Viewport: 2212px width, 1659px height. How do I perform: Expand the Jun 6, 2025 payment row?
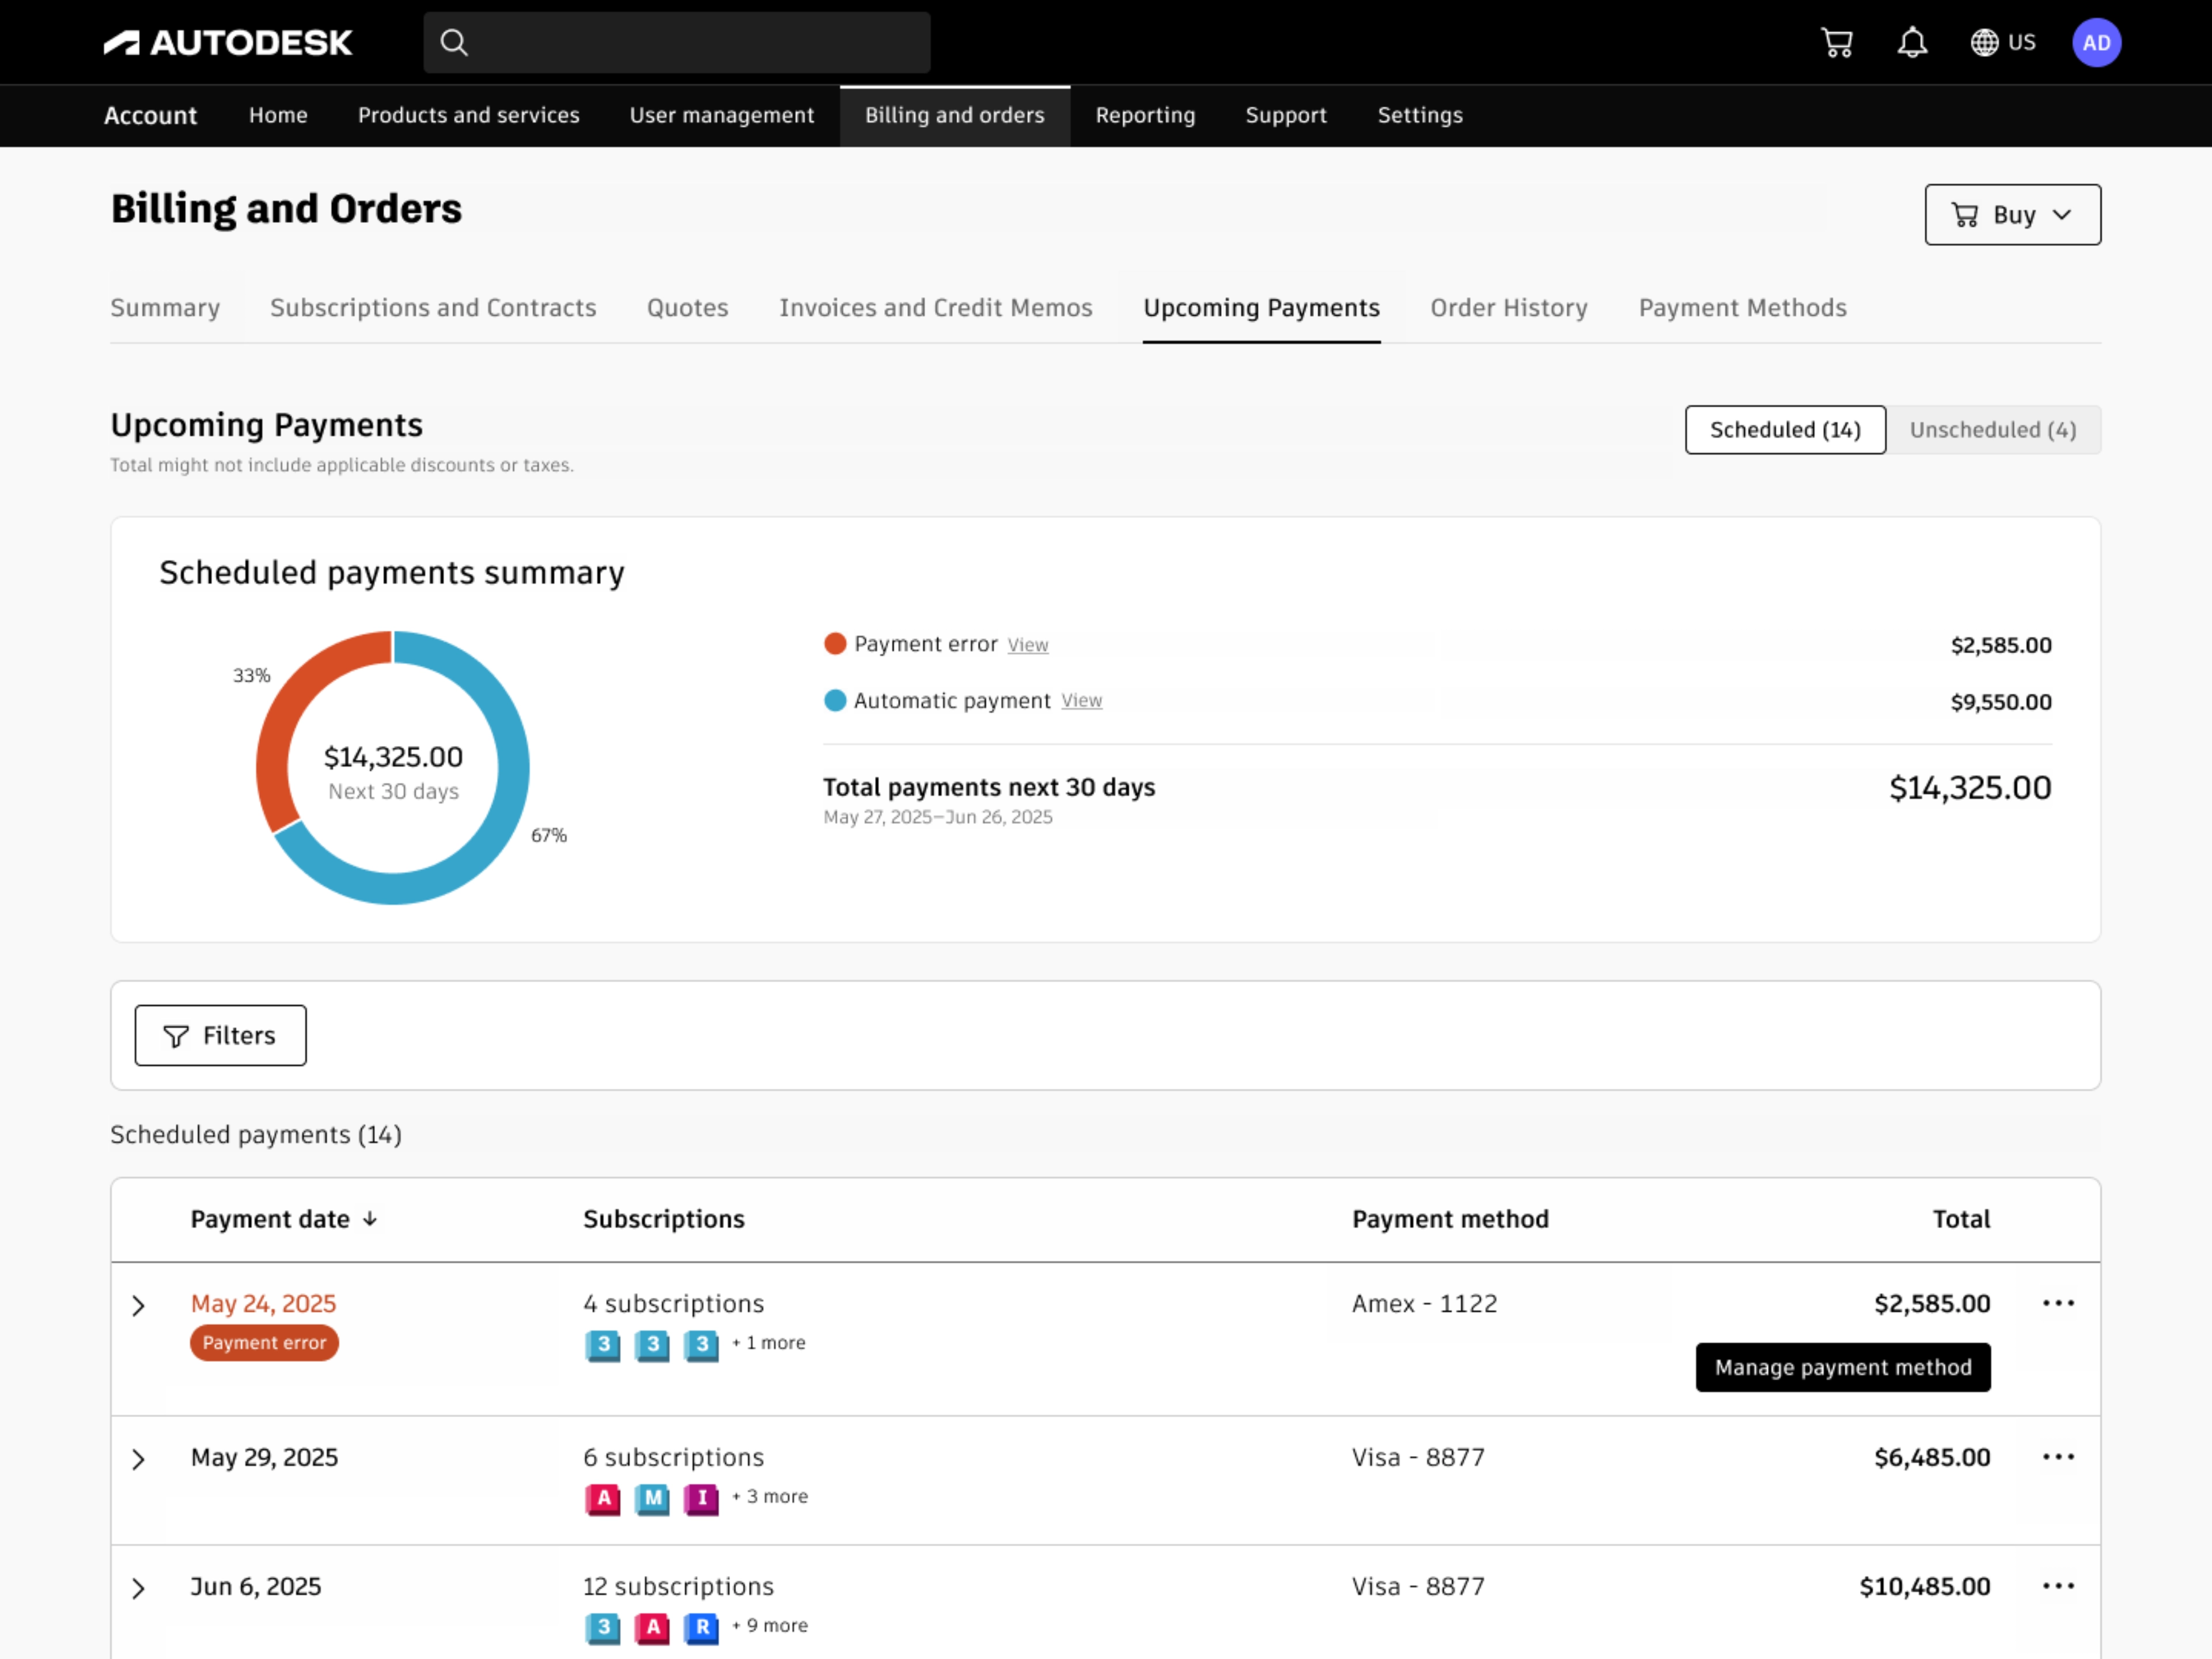pyautogui.click(x=138, y=1589)
